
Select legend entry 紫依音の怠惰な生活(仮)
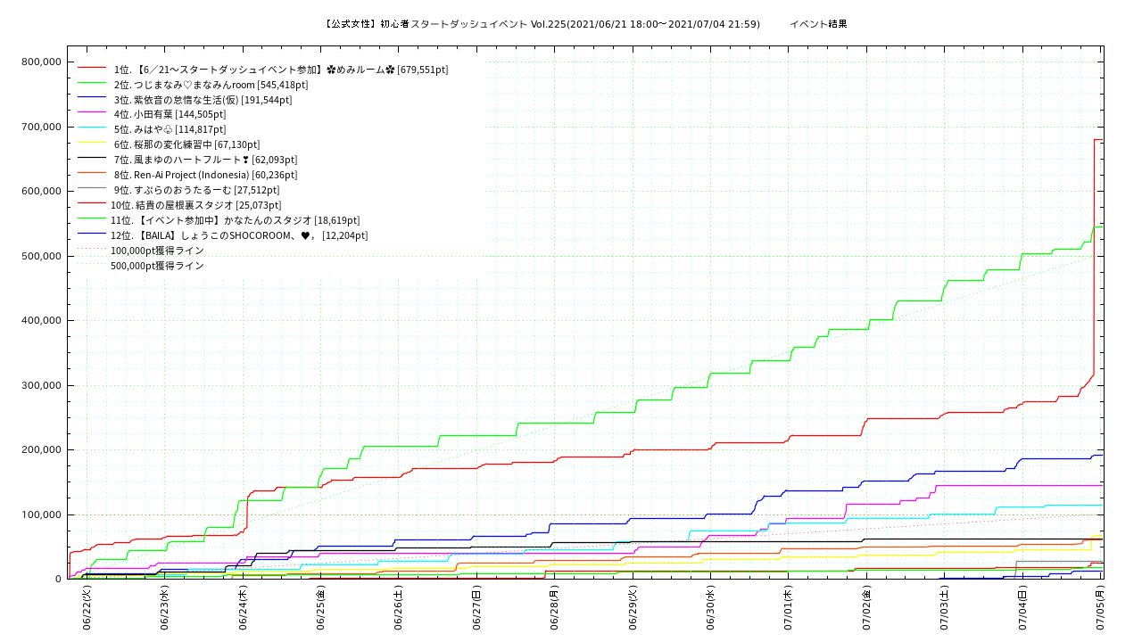203,100
